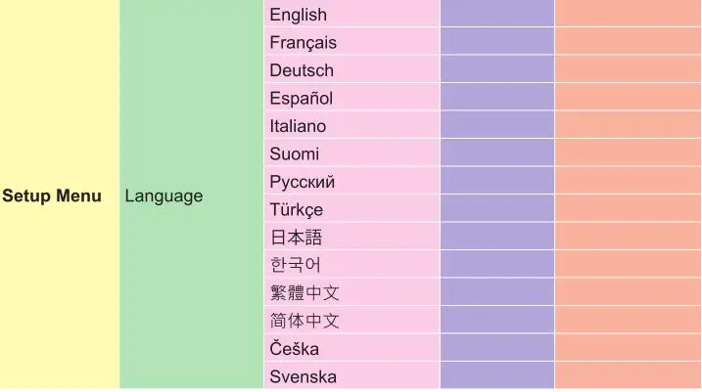The width and height of the screenshot is (702, 392).
Task: Choose 简体中文 simplified Chinese option
Action: coord(304,321)
